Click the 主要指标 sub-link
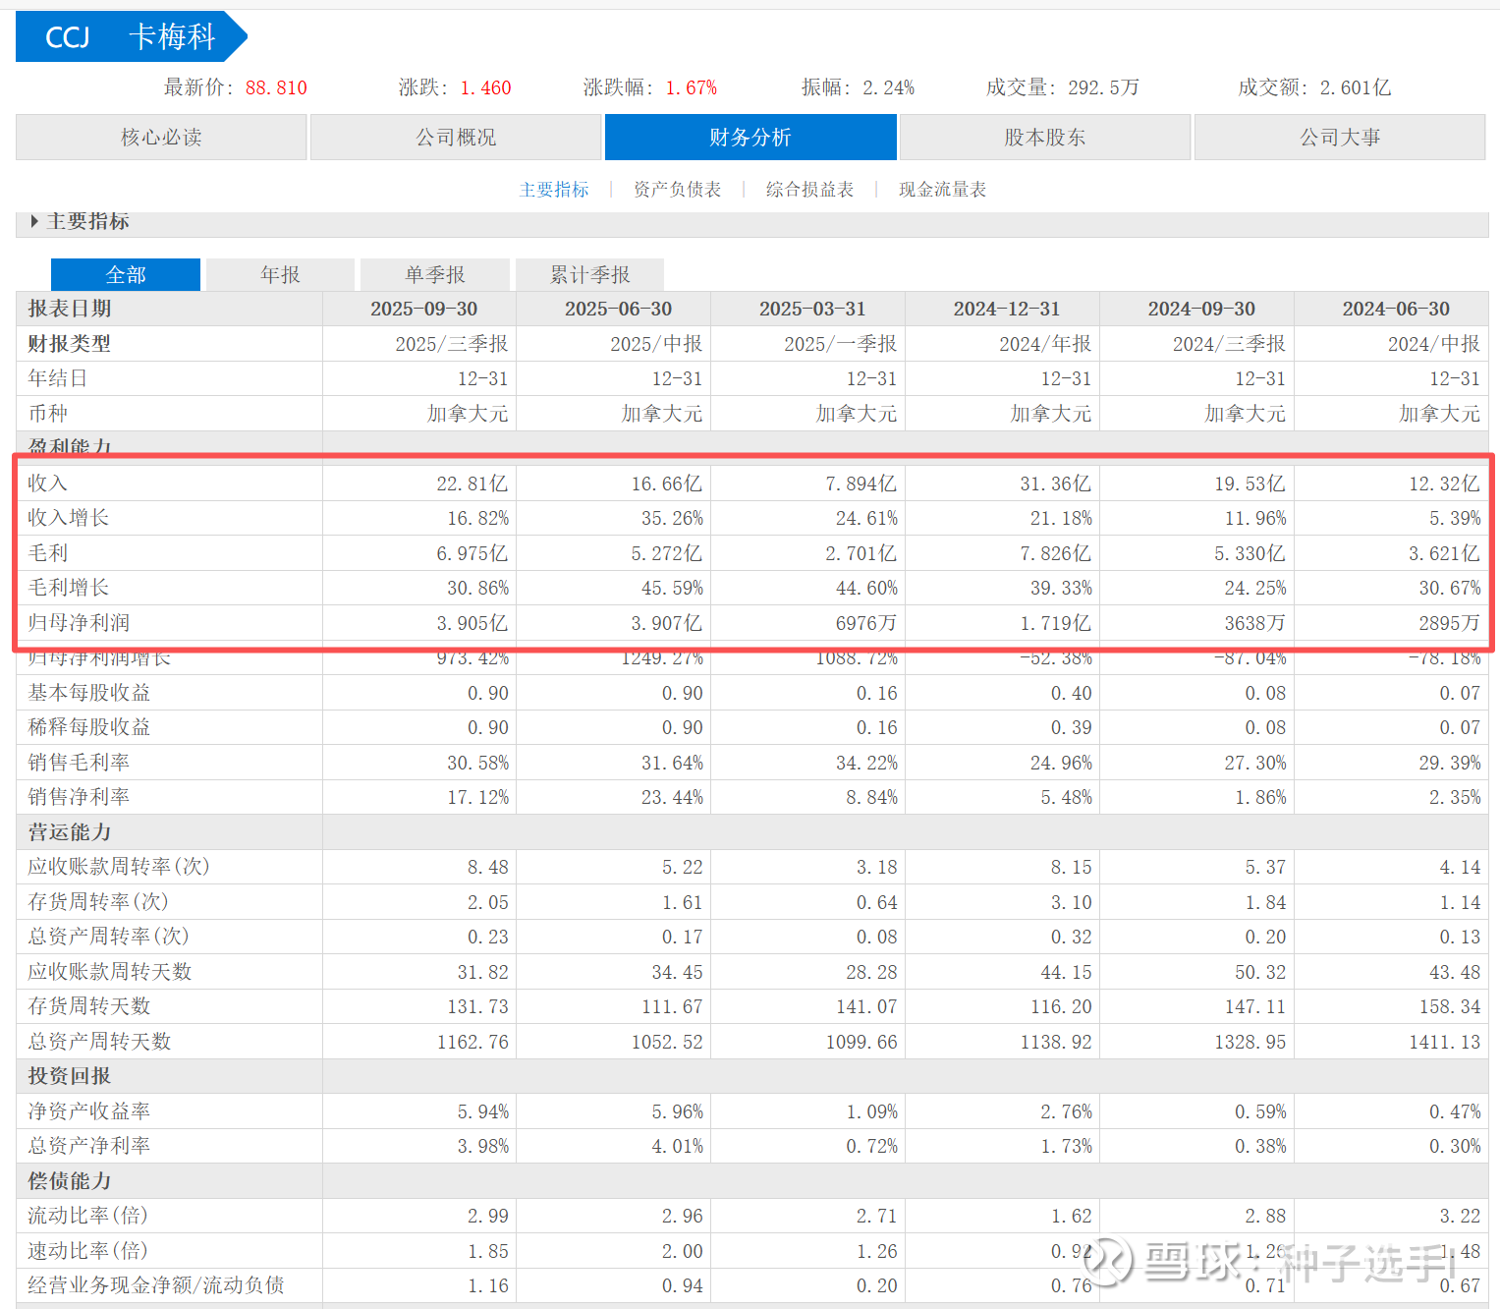1500x1309 pixels. click(554, 190)
